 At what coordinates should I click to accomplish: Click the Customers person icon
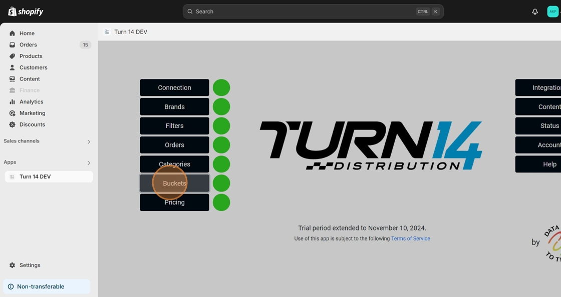(12, 67)
